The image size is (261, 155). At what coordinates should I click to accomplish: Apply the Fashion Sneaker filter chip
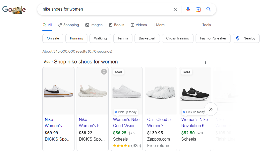tap(213, 38)
